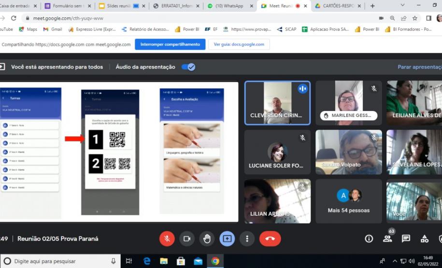Raise your hand in the meeting
Viewport: 442px width, 268px height.
(x=207, y=239)
